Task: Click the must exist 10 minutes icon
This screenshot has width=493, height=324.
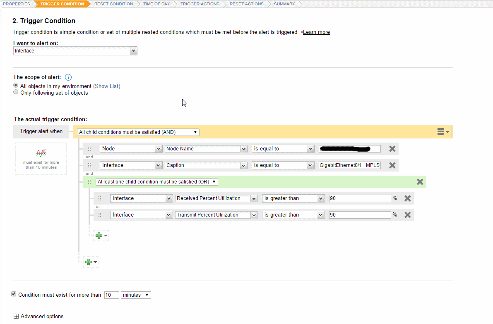Action: tap(41, 153)
